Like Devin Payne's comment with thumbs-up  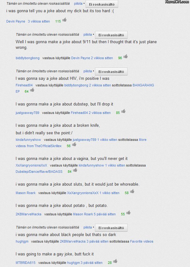(x=65, y=20)
